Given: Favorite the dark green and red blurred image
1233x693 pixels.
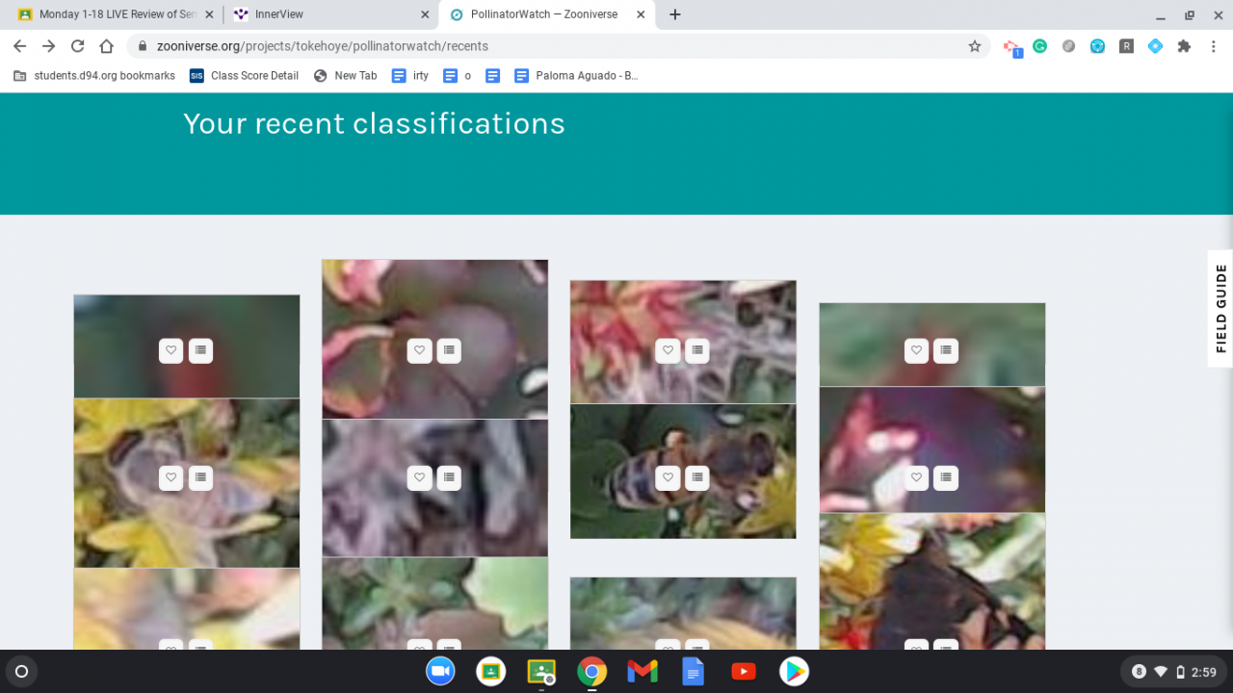Looking at the screenshot, I should point(171,350).
